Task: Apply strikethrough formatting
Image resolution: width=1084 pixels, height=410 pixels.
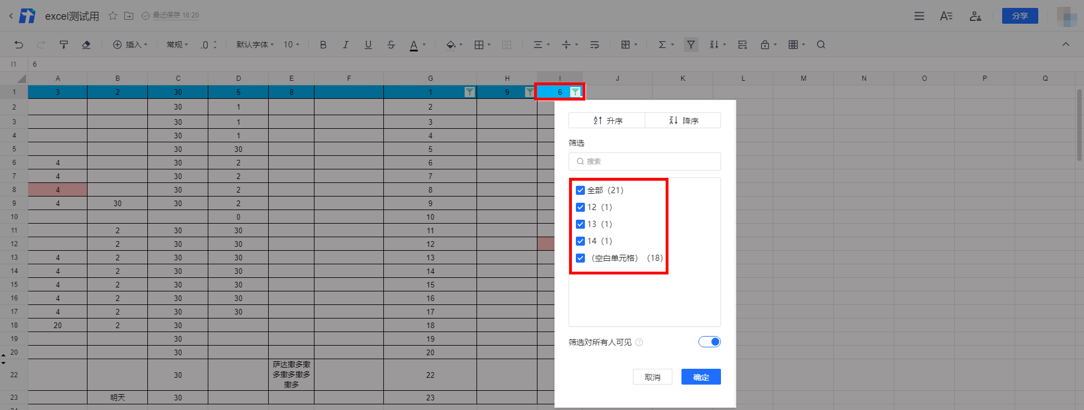Action: 391,45
